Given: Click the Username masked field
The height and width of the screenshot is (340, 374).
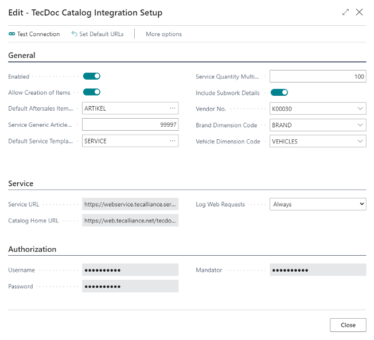Looking at the screenshot, I should tap(130, 270).
